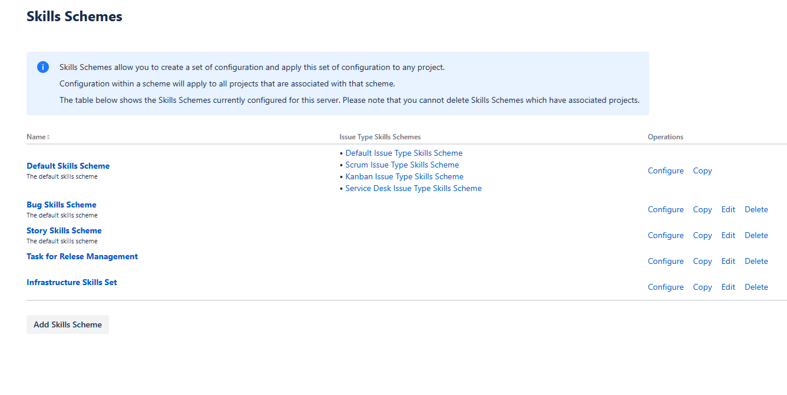Delete Infrastructure Skills Set
This screenshot has height=395, width=787.
coord(756,287)
